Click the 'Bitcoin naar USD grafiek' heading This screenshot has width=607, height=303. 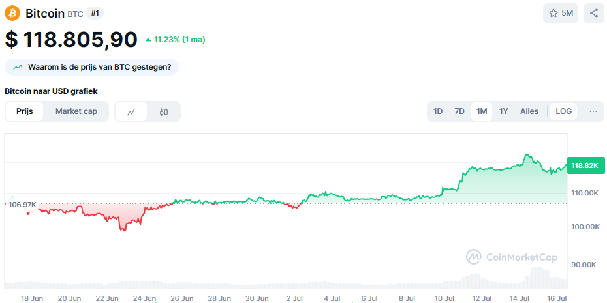[x=51, y=91]
